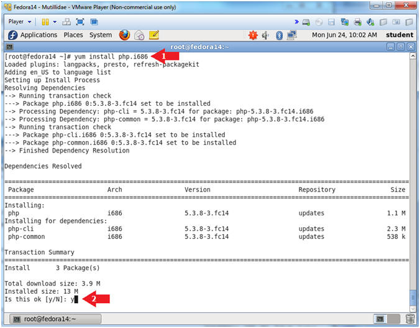Open the Applications menu

tap(39, 35)
